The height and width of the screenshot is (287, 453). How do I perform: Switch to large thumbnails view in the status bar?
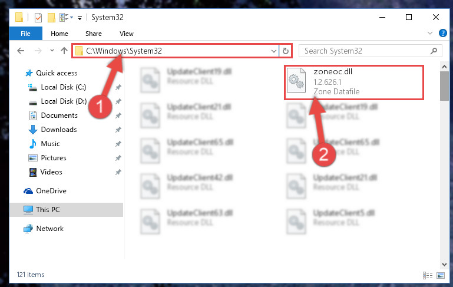tap(441, 275)
